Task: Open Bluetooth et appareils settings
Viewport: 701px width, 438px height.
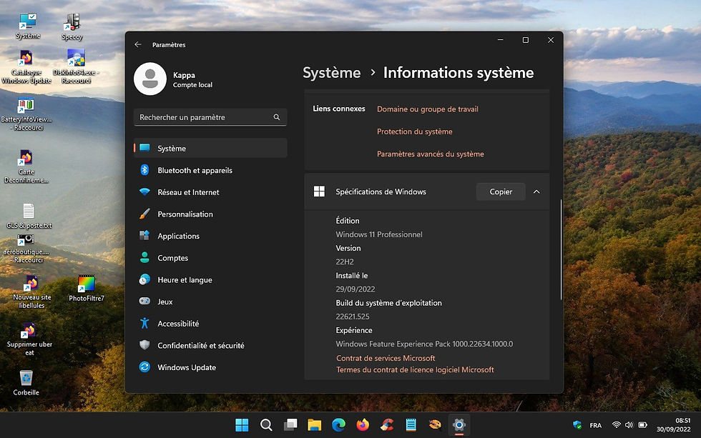Action: pos(210,170)
